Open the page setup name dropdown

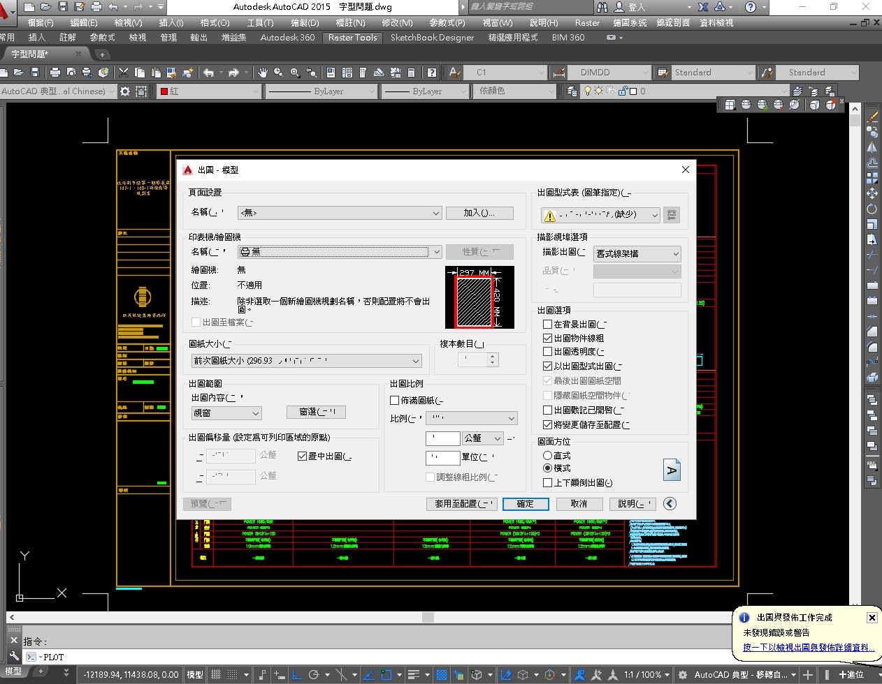[340, 213]
